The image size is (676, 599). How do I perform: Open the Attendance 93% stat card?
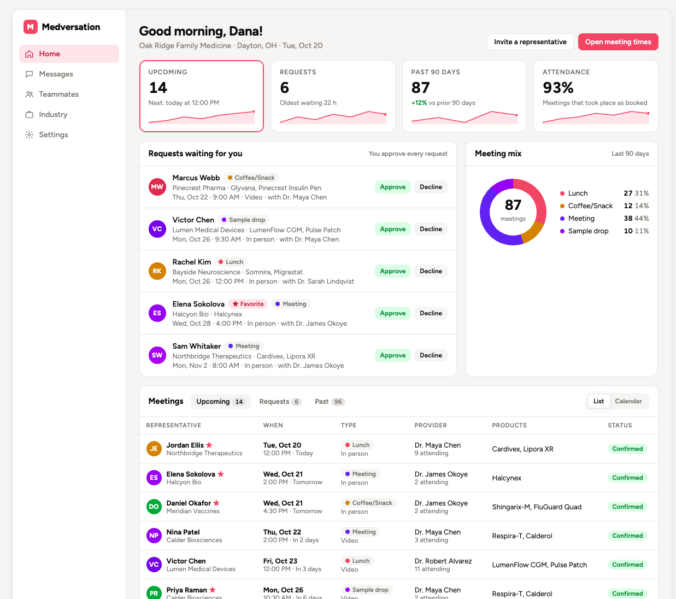[596, 96]
